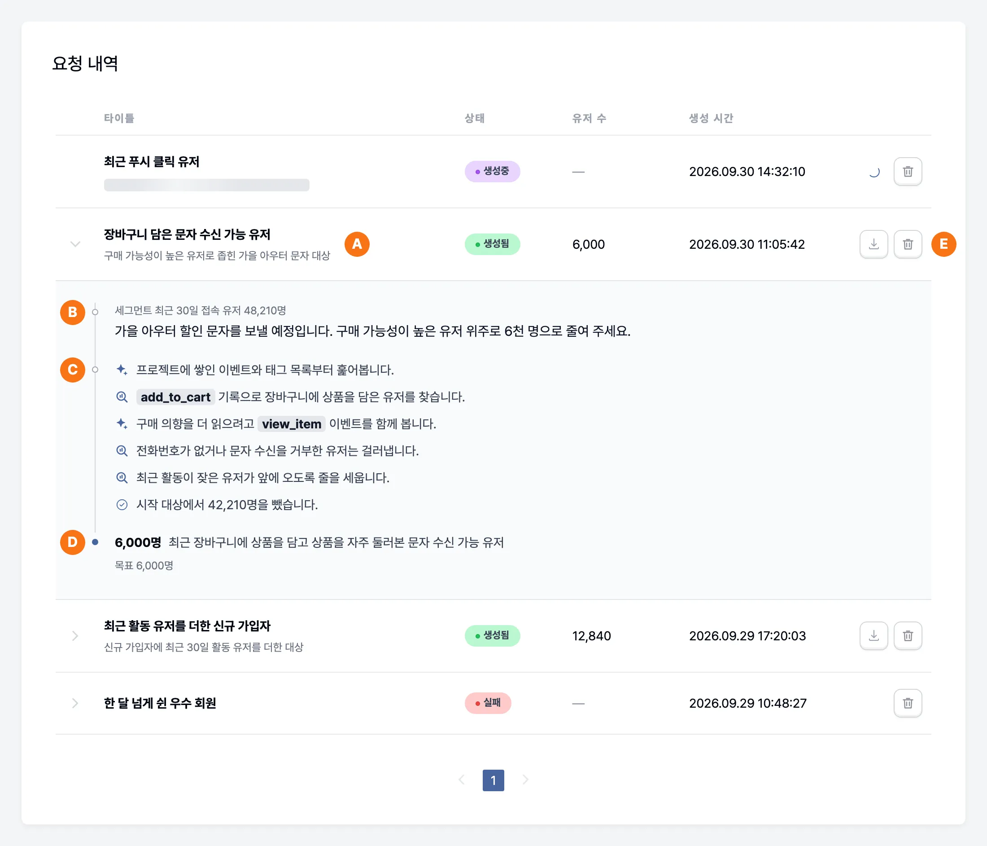This screenshot has height=846, width=987.
Task: Click step text 최근 활동이 잦은 유저가 앞에 오도록
Action: [262, 477]
